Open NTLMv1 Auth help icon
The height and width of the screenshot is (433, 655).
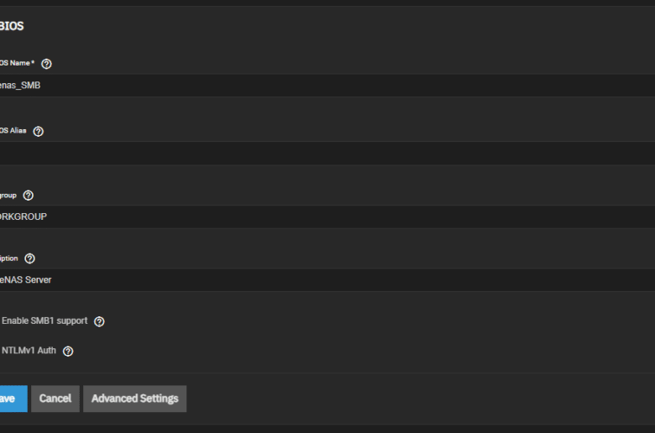coord(68,351)
